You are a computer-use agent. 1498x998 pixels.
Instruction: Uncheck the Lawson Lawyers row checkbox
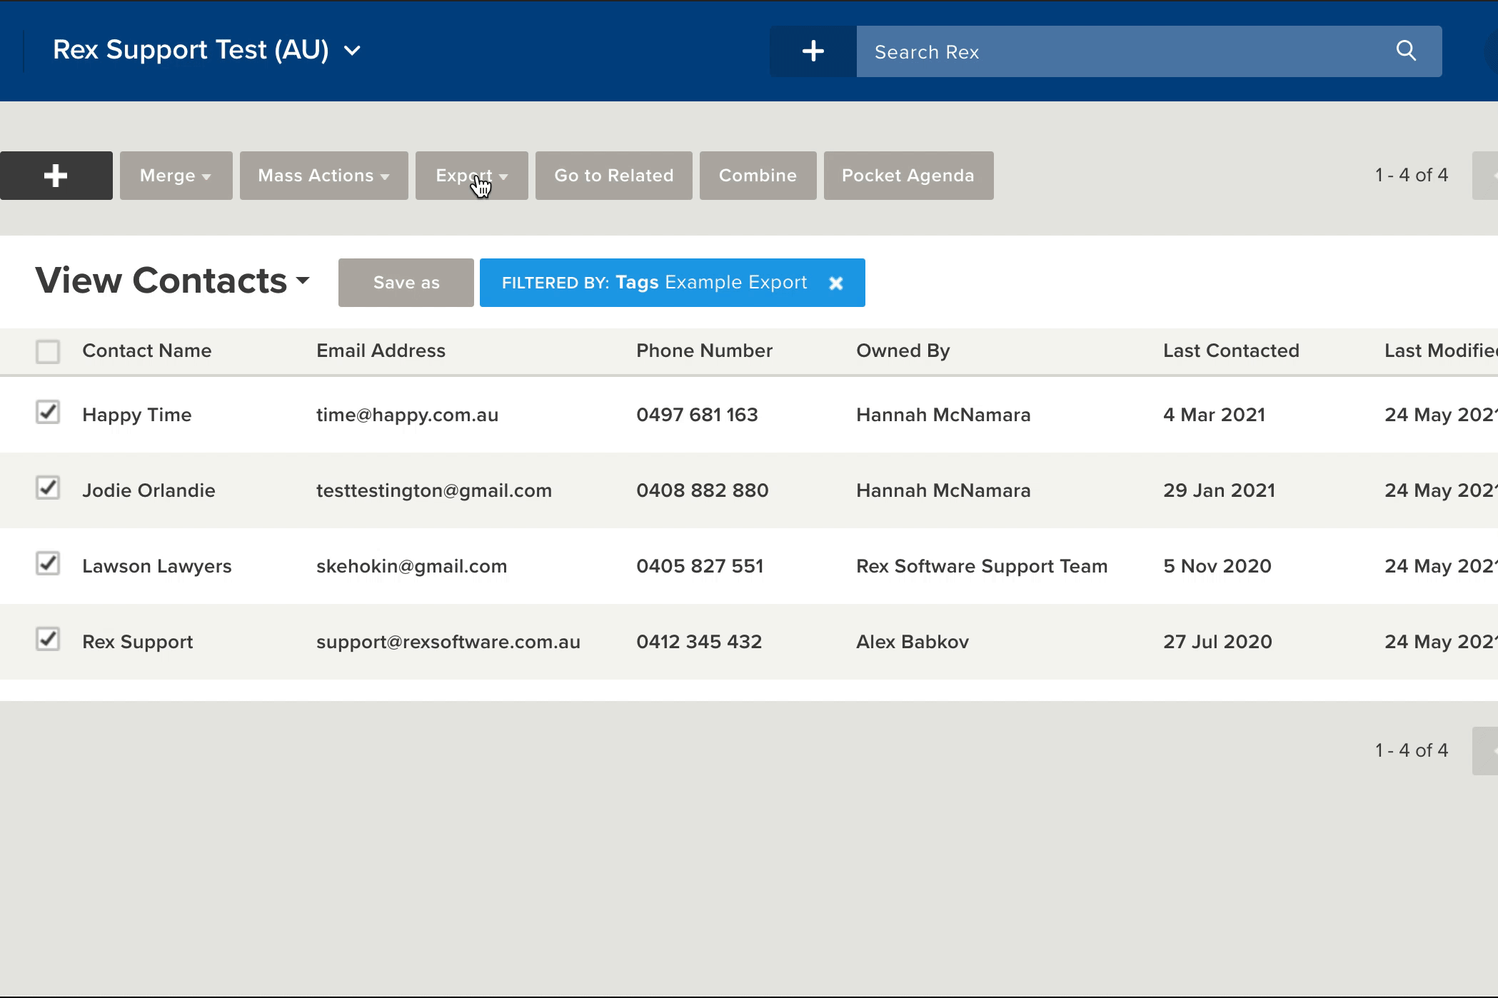click(48, 563)
